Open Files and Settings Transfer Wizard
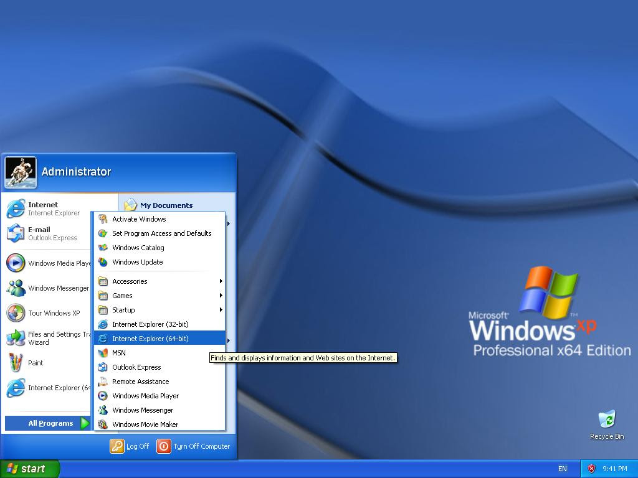Viewport: 638px width, 478px height. 48,338
